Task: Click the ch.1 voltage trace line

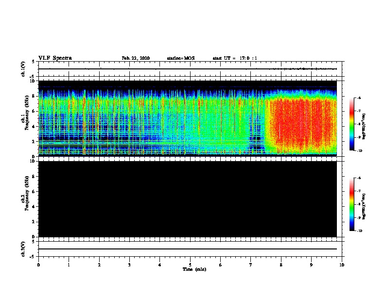Action: [x=187, y=69]
